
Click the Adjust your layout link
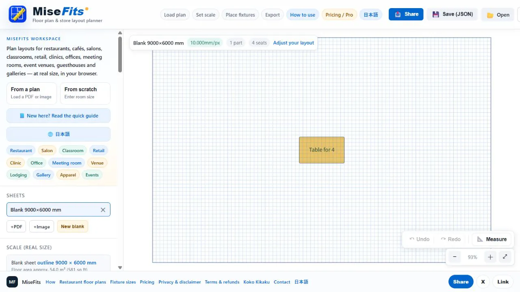pyautogui.click(x=293, y=43)
